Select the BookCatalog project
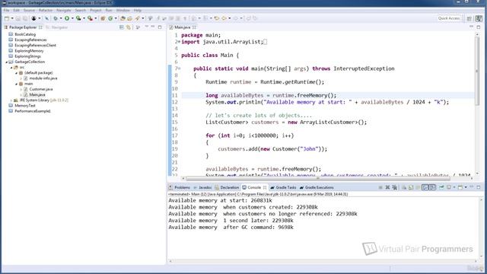The width and height of the screenshot is (487, 274). [x=25, y=34]
